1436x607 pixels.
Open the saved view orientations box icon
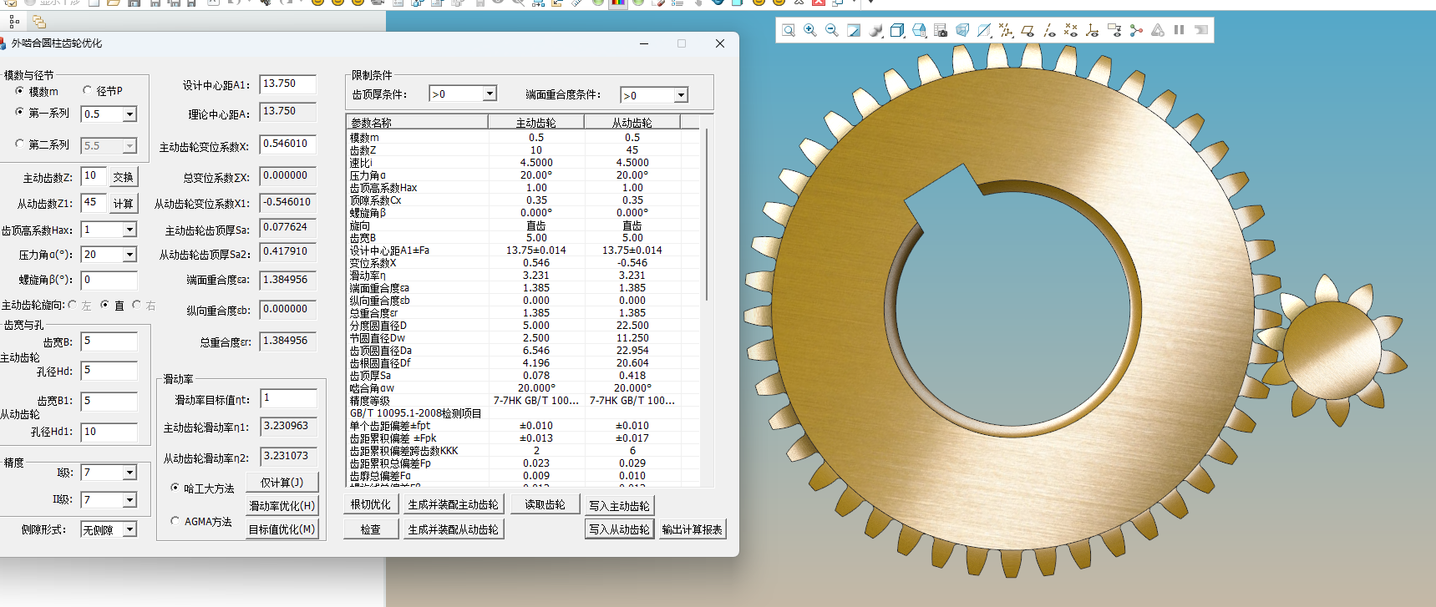point(897,30)
